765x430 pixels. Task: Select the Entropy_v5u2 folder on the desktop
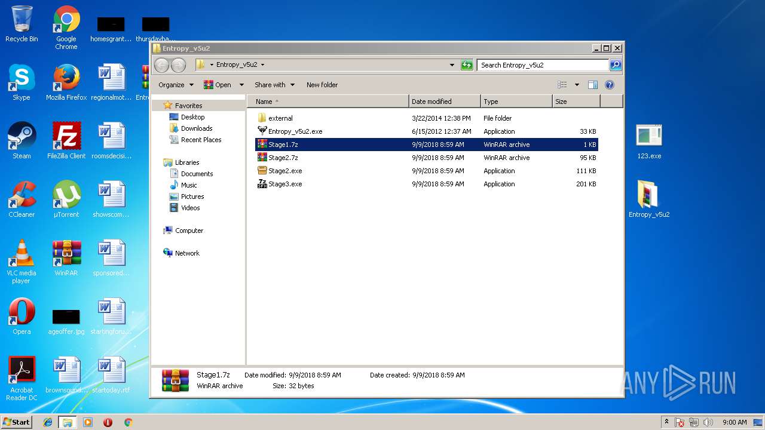click(x=649, y=199)
